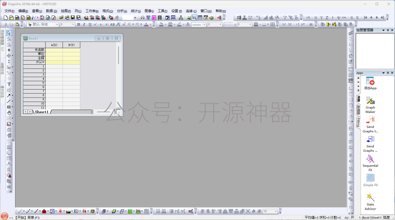Viewport: 395px width, 220px height.
Task: Select the Fitting tab in Apps panel
Action: click(358, 122)
